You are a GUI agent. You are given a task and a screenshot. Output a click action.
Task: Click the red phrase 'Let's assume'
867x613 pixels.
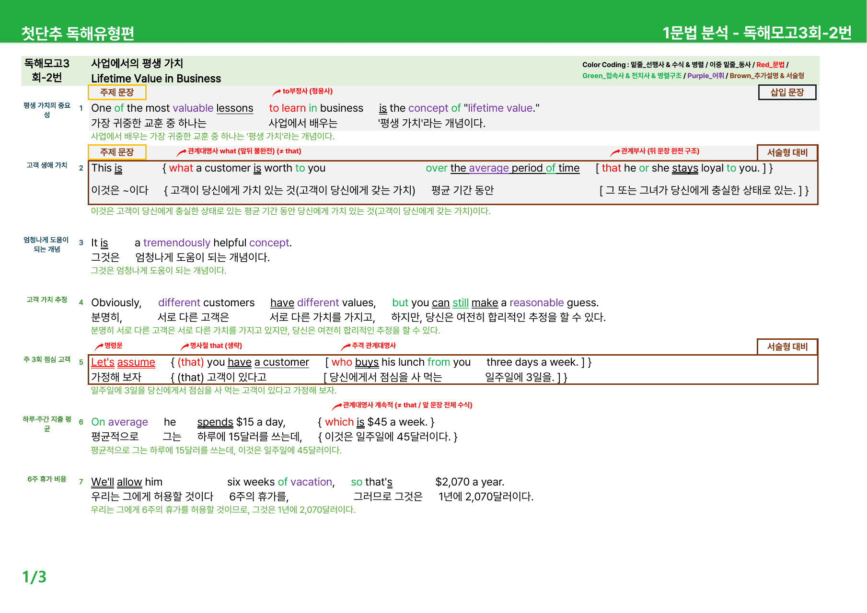[123, 362]
